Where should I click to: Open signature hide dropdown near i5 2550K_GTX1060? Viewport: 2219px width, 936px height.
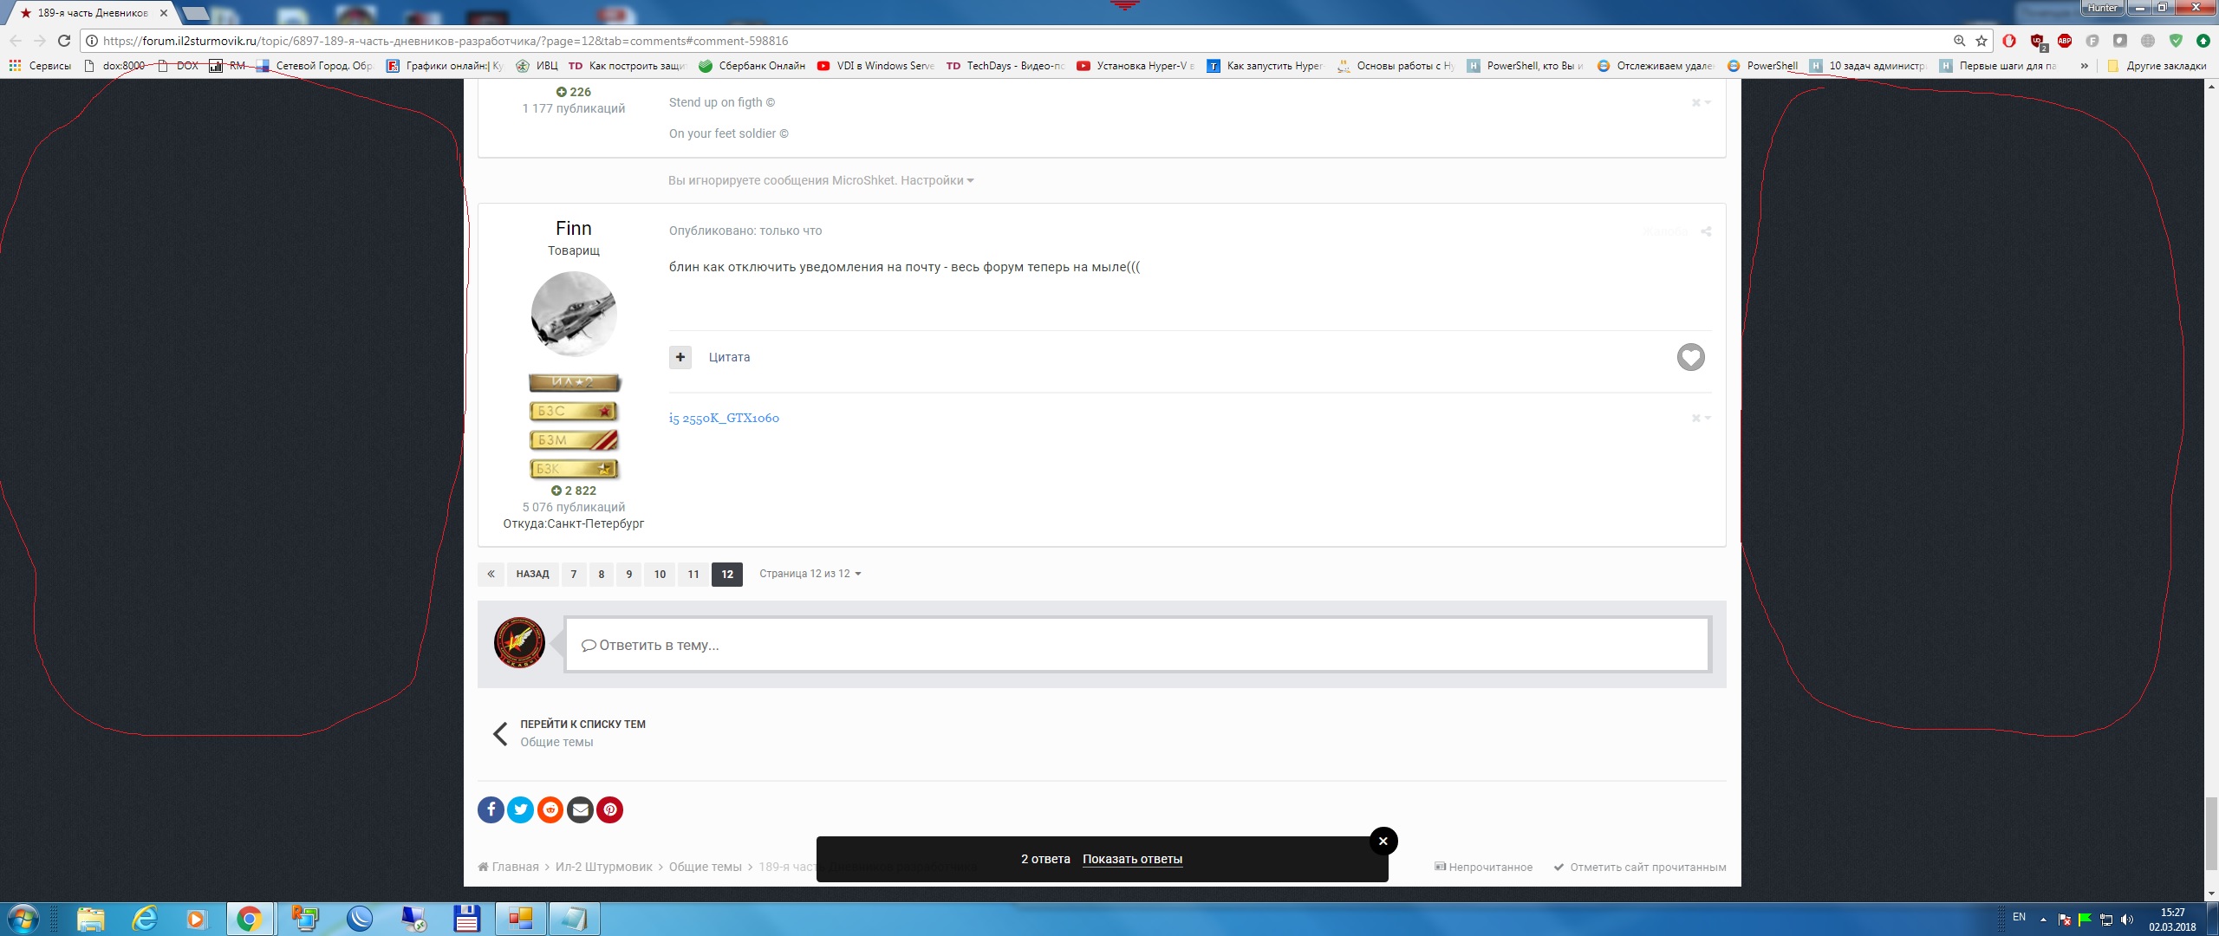(x=1702, y=418)
